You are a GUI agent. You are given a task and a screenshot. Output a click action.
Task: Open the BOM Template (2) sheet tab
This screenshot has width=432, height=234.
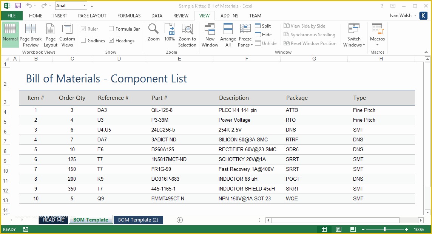pos(138,220)
